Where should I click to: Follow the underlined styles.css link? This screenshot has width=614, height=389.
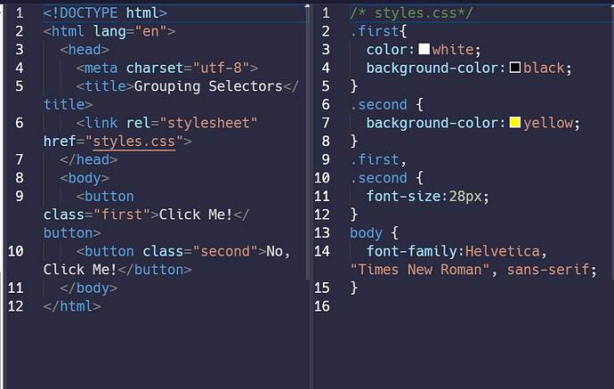pos(133,141)
